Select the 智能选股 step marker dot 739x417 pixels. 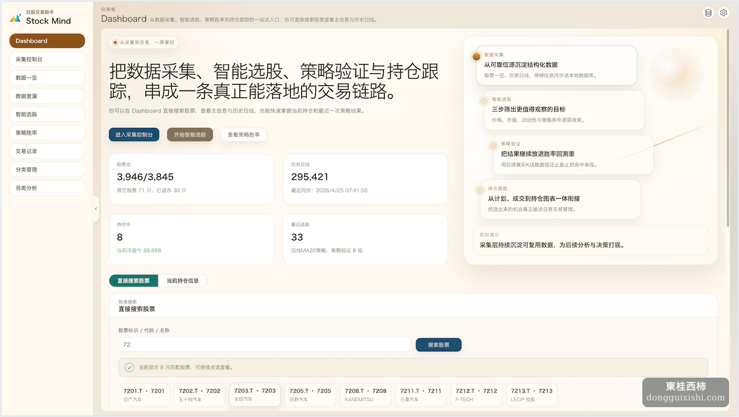point(484,101)
